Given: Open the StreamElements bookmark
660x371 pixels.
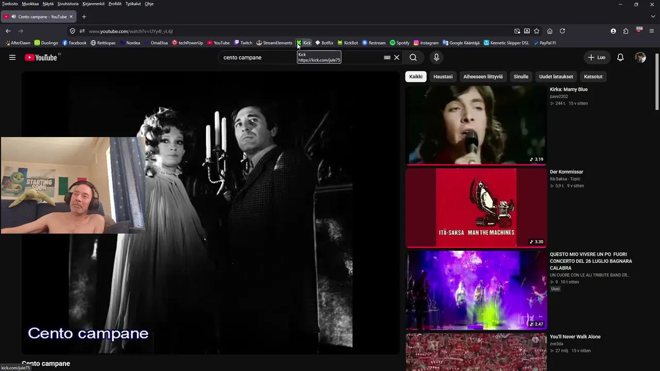Looking at the screenshot, I should coord(274,43).
